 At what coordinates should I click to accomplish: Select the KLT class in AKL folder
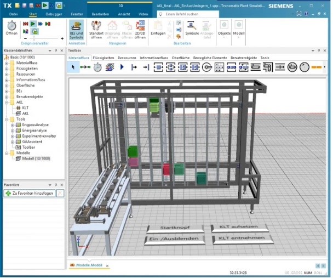25,108
